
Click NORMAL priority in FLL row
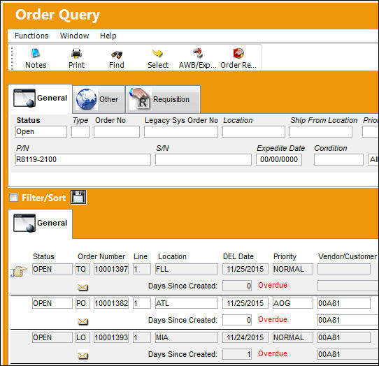pyautogui.click(x=293, y=269)
